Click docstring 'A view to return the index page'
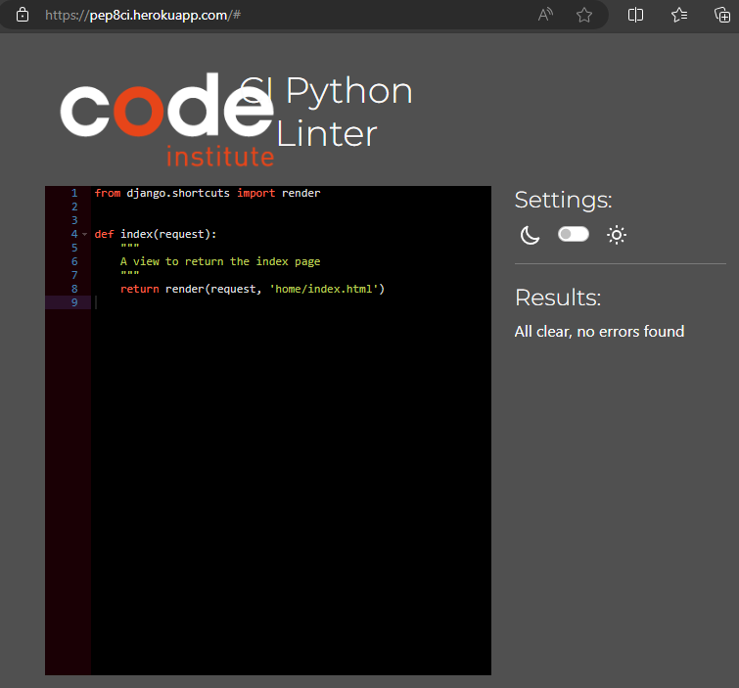The image size is (739, 688). pyautogui.click(x=220, y=261)
